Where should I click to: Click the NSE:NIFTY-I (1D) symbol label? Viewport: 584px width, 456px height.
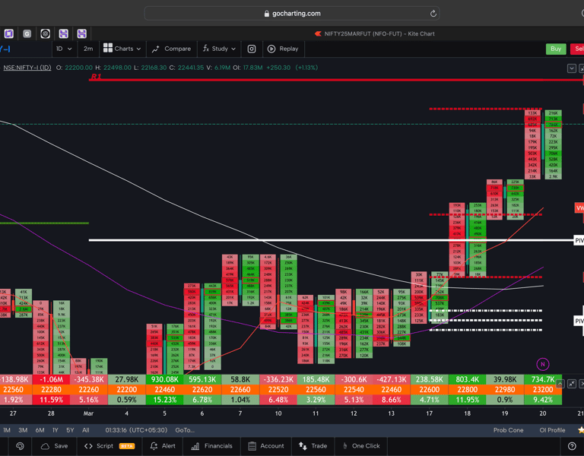point(27,68)
